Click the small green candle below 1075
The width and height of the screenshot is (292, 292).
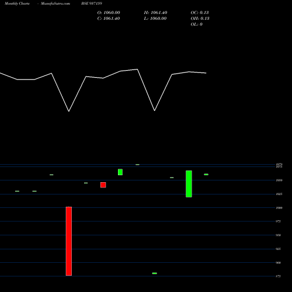point(120,172)
